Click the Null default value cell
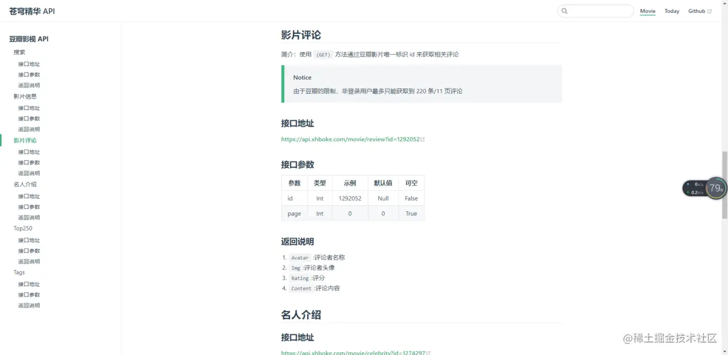Screen dimensions: 728x355 [x=383, y=198]
